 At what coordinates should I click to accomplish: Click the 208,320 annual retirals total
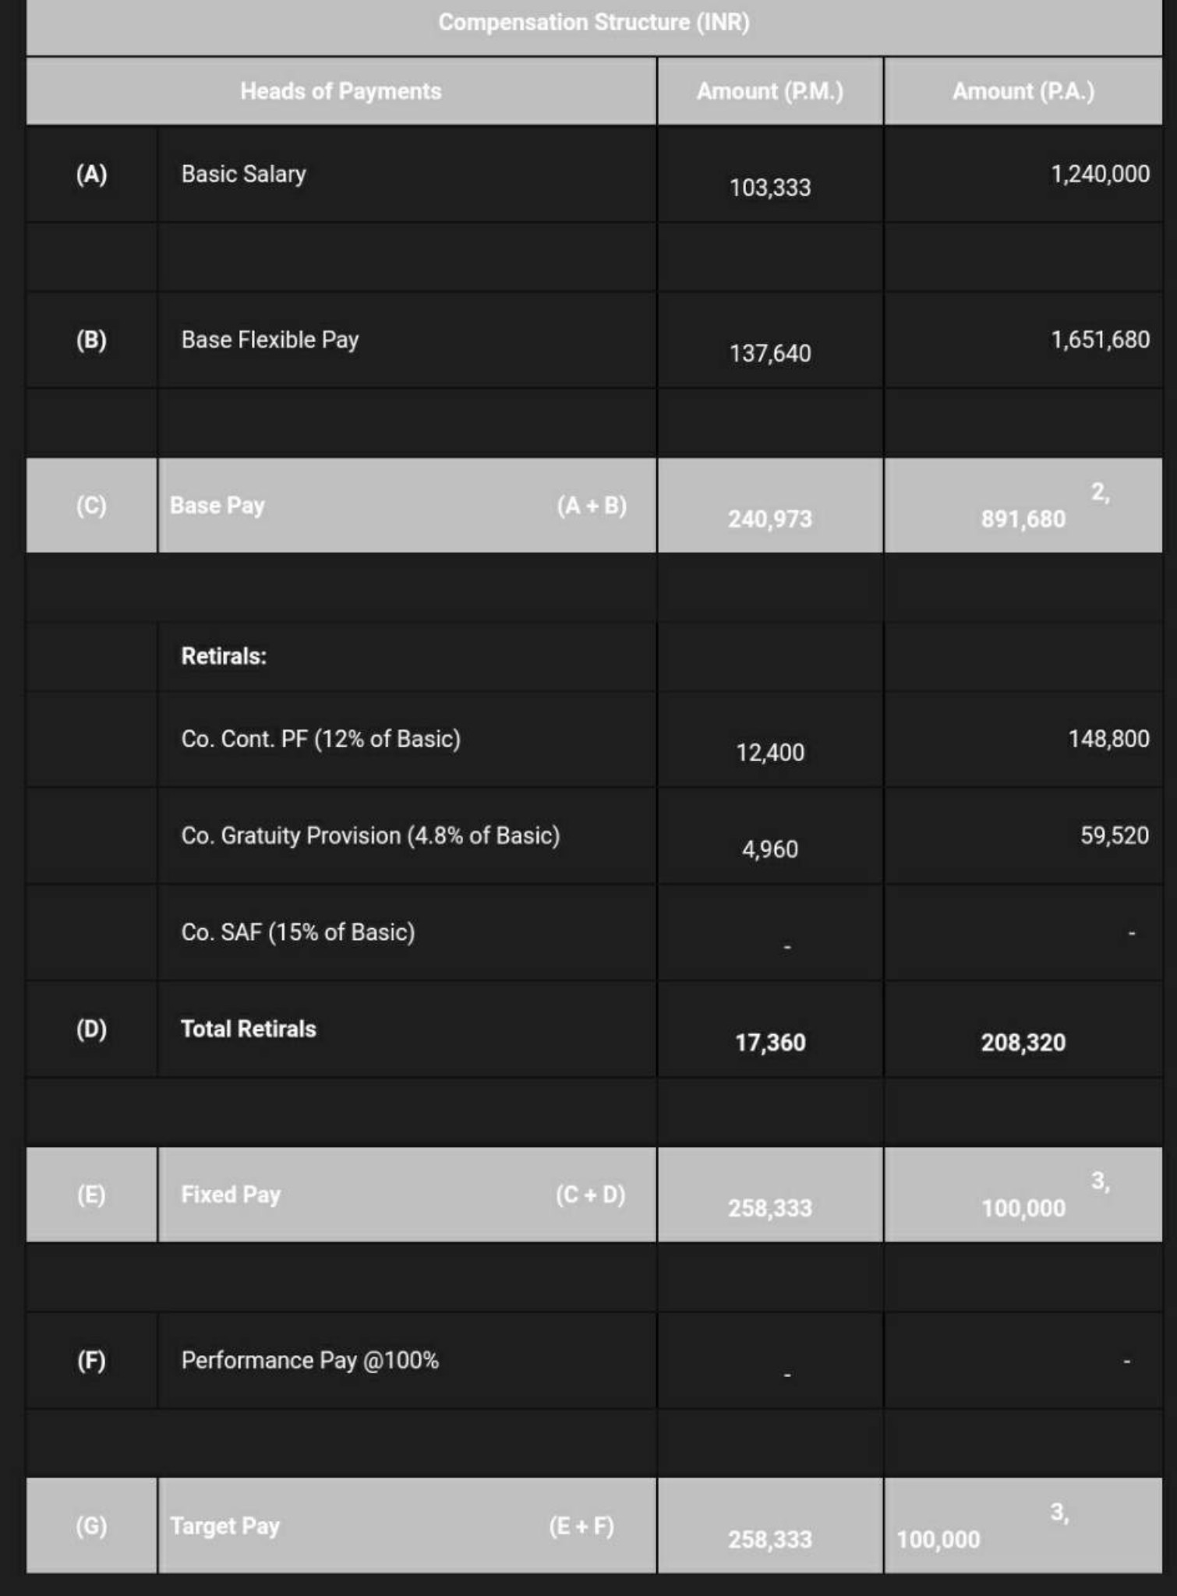[1023, 1043]
